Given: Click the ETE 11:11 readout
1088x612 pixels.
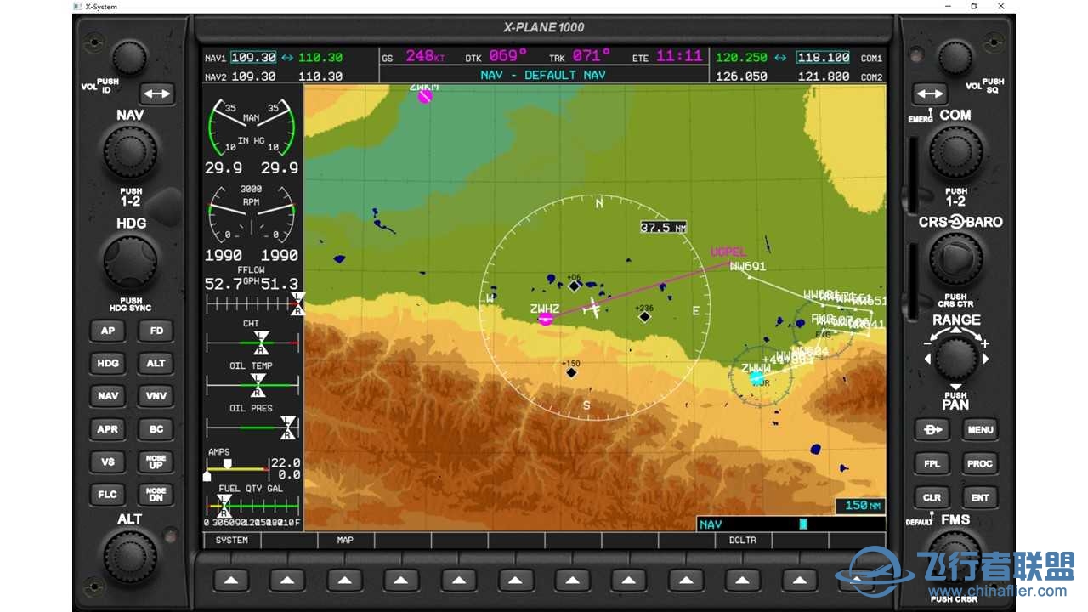Looking at the screenshot, I should point(679,56).
